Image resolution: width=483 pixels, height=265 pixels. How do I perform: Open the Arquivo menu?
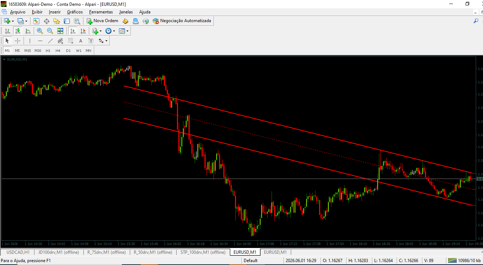[17, 12]
